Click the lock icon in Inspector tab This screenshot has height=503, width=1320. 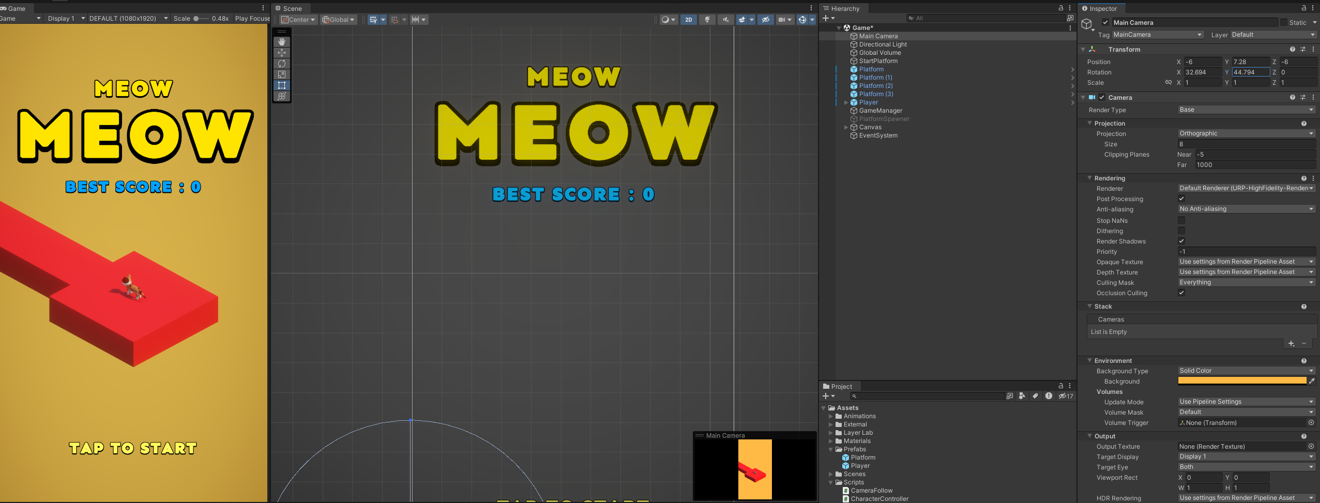click(1303, 8)
